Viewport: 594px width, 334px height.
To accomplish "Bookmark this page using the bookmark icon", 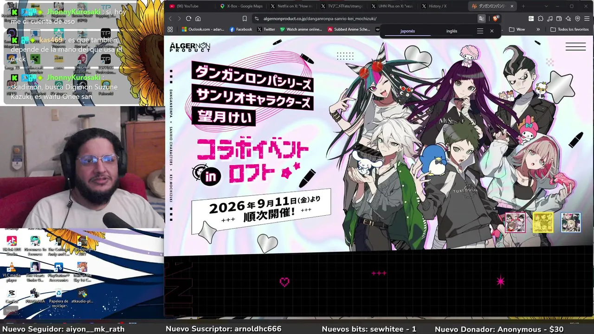I will point(245,19).
